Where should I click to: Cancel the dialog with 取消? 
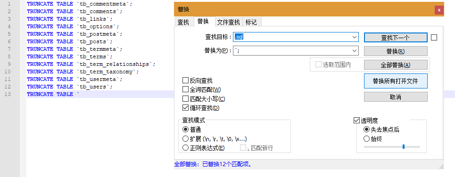(x=396, y=97)
